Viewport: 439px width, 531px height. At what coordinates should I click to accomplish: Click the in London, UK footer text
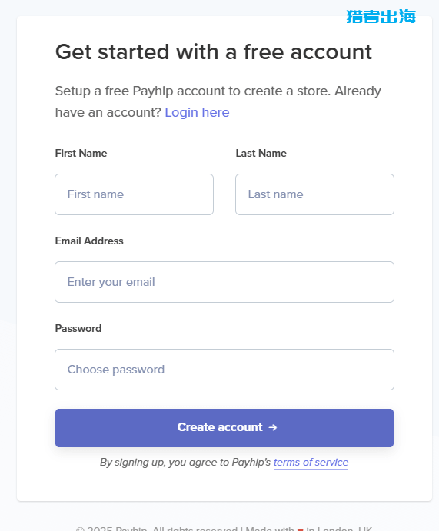click(x=339, y=529)
